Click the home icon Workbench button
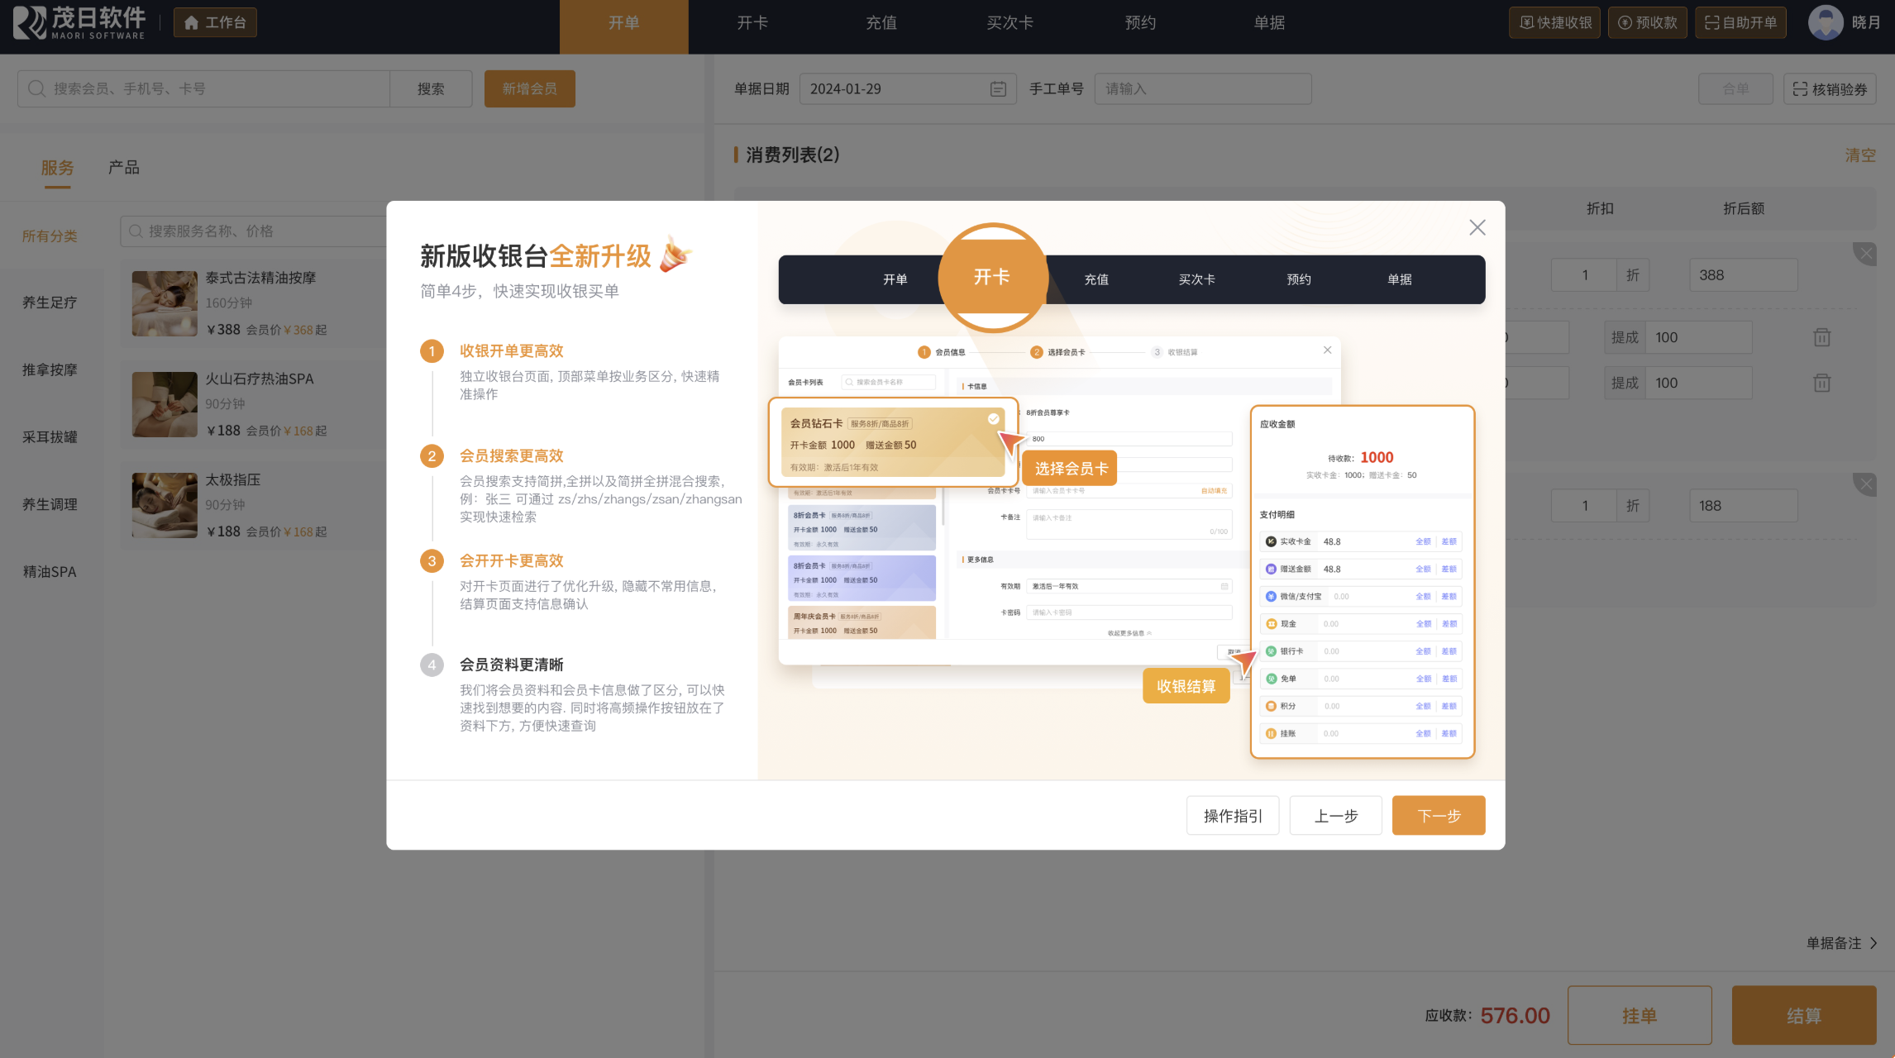 click(215, 22)
